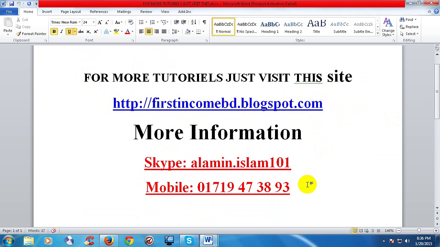
Task: Apply the Heading 1 style
Action: tap(270, 27)
